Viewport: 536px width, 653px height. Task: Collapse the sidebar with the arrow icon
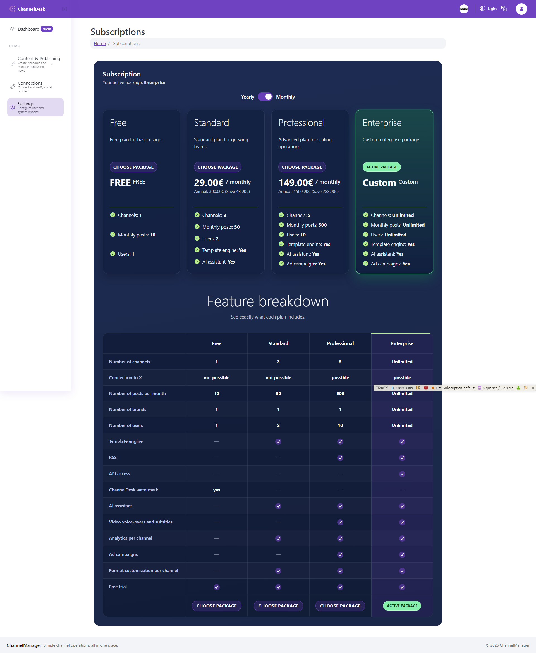pyautogui.click(x=64, y=9)
